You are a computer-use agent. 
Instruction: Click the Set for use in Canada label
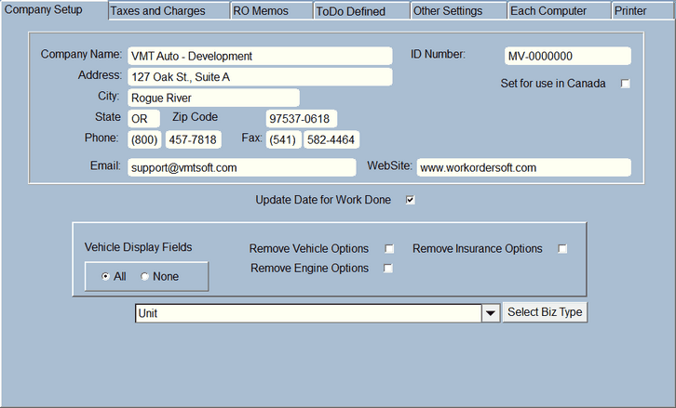point(553,84)
